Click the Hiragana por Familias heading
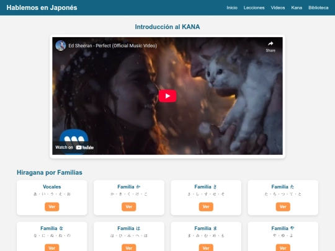The image size is (335, 251). [50, 172]
